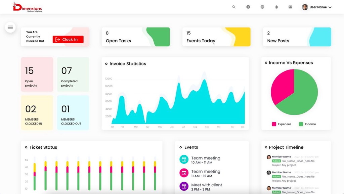This screenshot has width=344, height=194.
Task: Open the 15 Events Today card
Action: pos(216,37)
